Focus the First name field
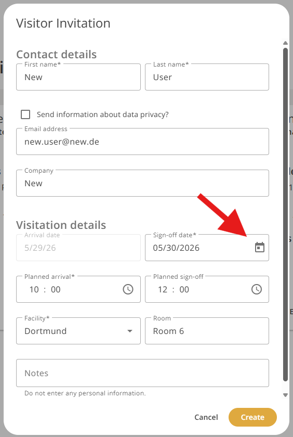The width and height of the screenshot is (293, 437). 78,77
